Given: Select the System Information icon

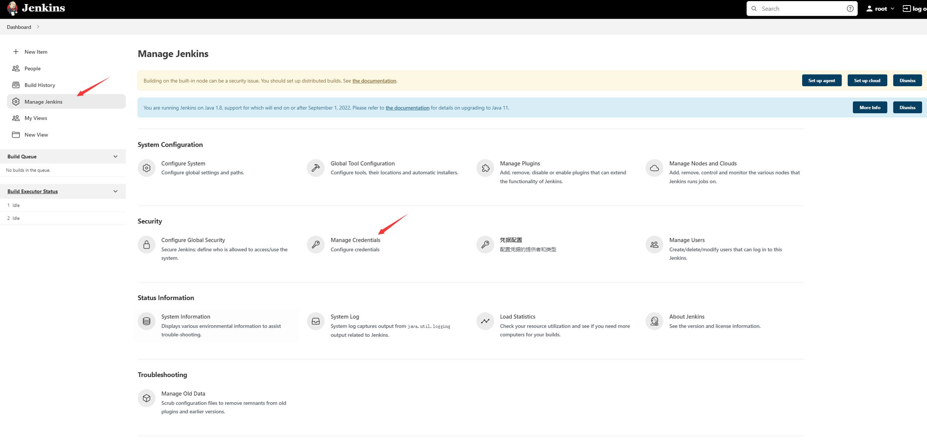Looking at the screenshot, I should 147,321.
